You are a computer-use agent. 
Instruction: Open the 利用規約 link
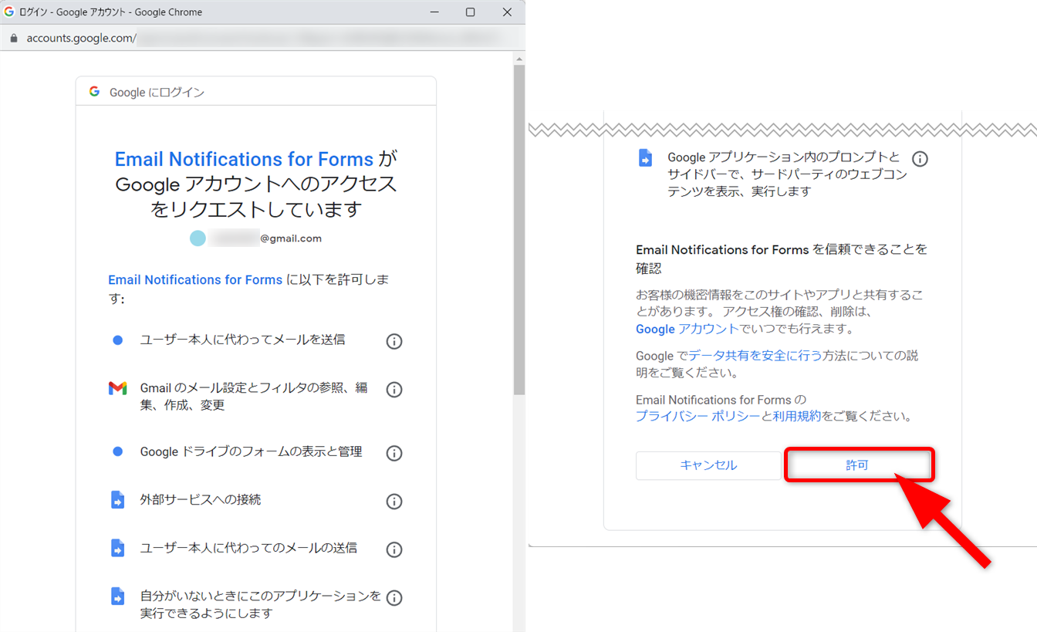[796, 416]
